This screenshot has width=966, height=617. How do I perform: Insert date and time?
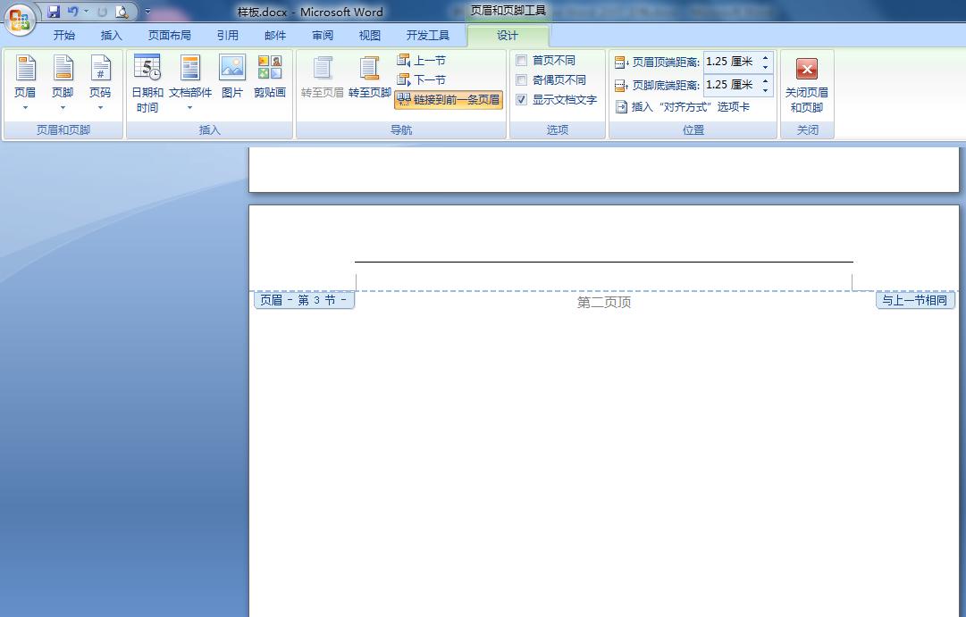[x=147, y=85]
